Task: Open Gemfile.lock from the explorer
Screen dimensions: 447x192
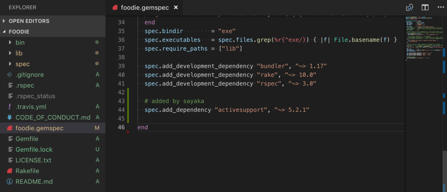Action: coord(34,149)
